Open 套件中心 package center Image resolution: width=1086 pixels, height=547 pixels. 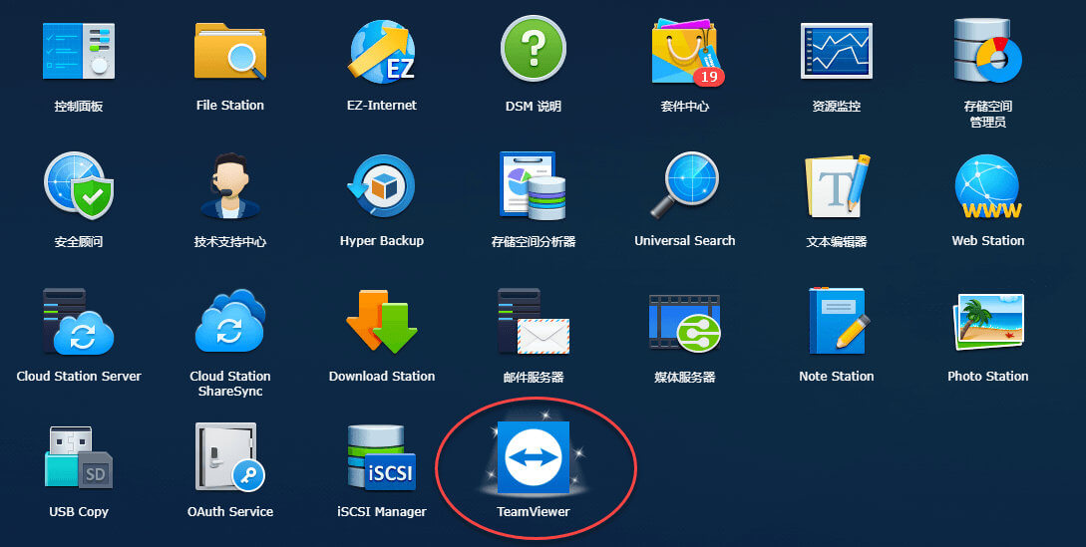(687, 52)
